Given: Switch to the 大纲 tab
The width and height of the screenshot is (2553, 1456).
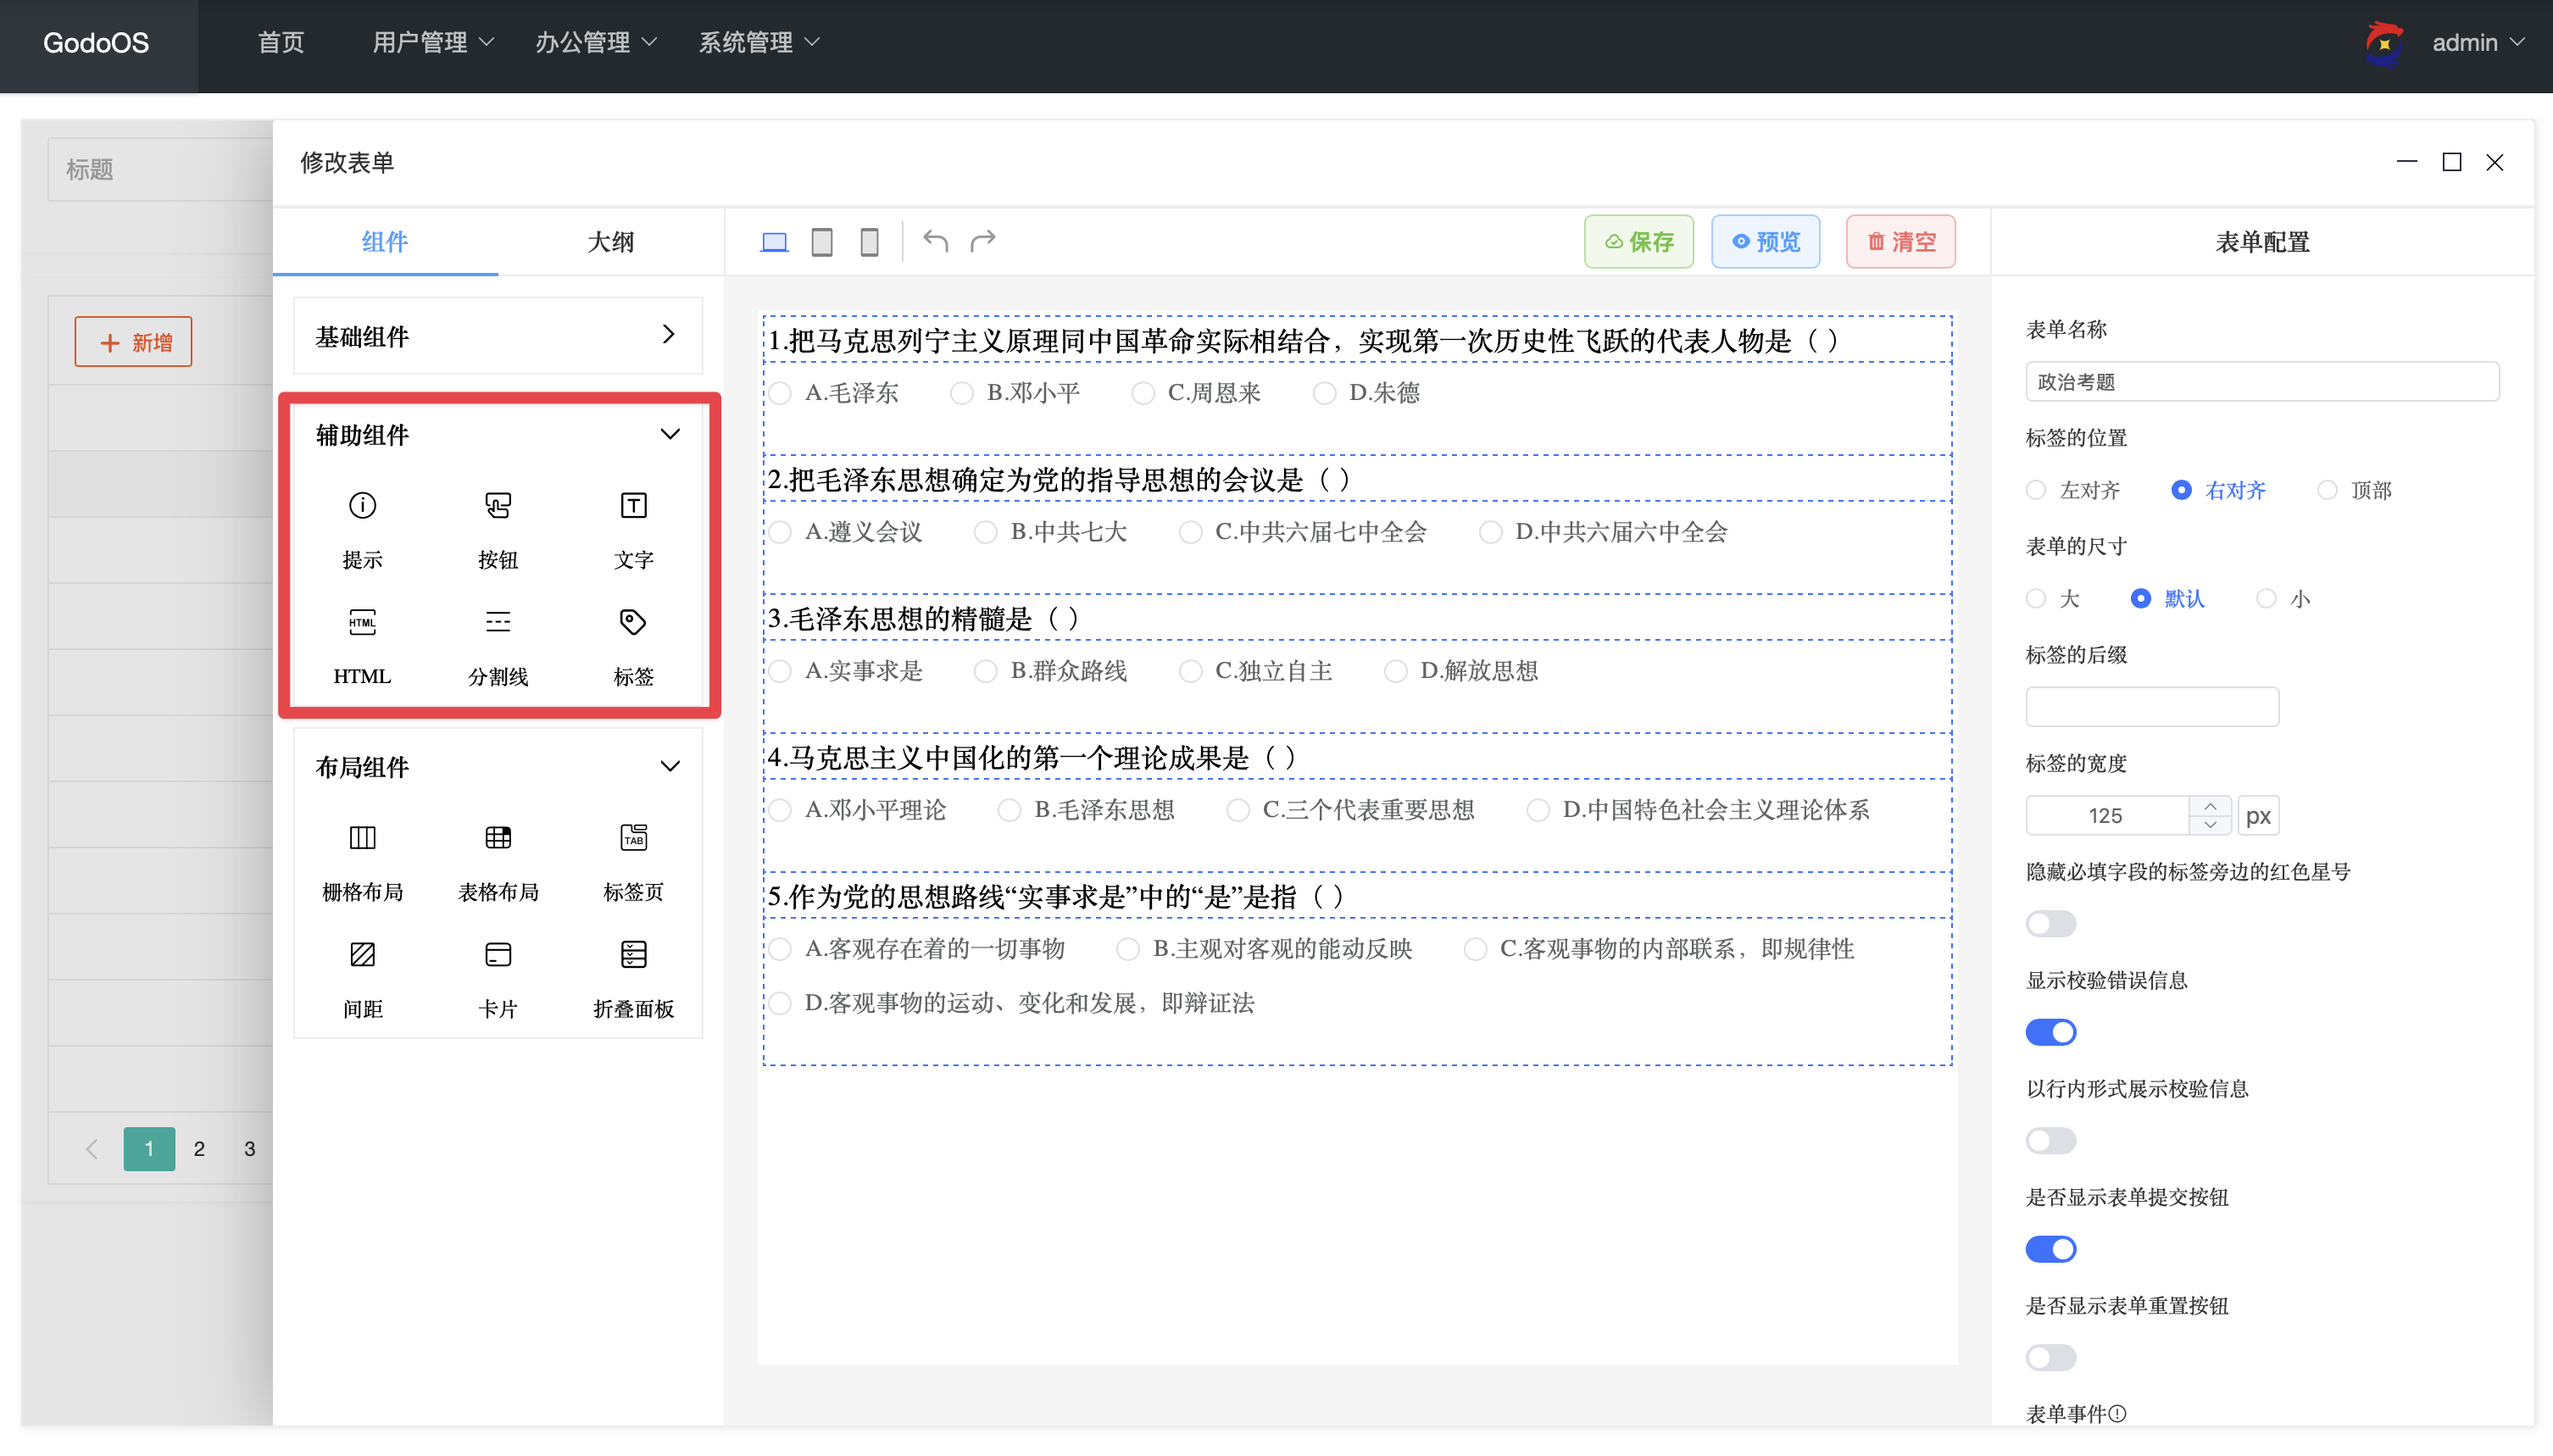Looking at the screenshot, I should [x=611, y=241].
